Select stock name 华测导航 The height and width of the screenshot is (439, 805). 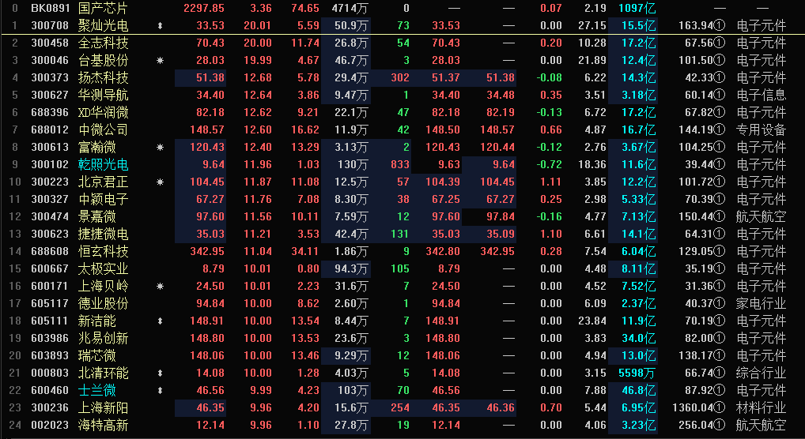pyautogui.click(x=103, y=96)
